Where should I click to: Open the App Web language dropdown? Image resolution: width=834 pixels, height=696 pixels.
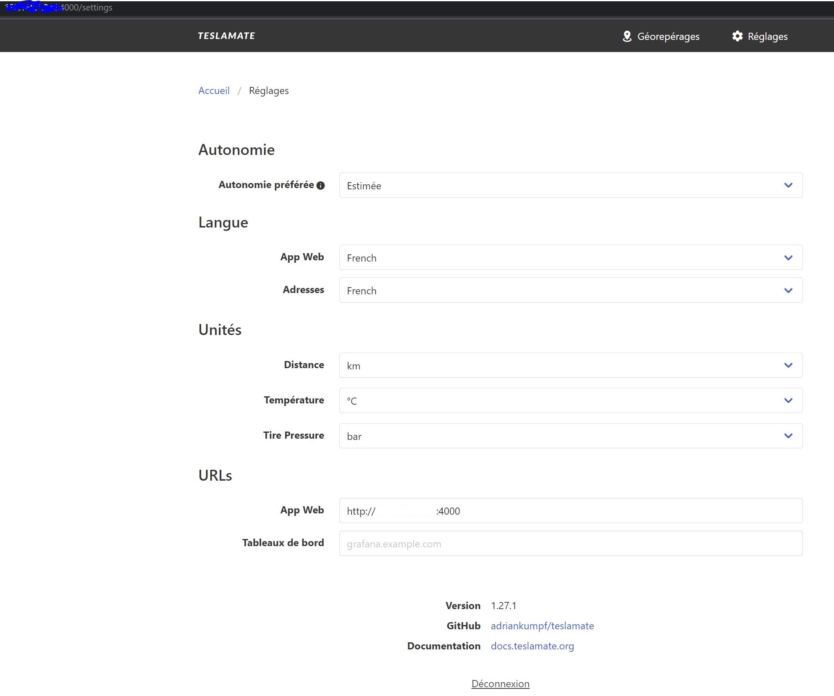tap(570, 257)
